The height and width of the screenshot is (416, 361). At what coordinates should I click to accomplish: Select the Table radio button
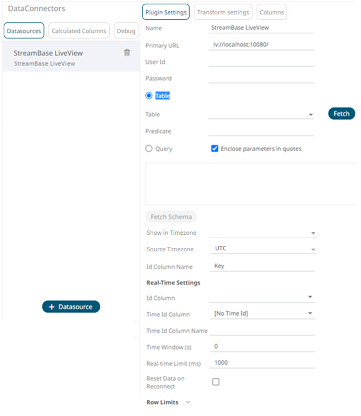coord(149,95)
